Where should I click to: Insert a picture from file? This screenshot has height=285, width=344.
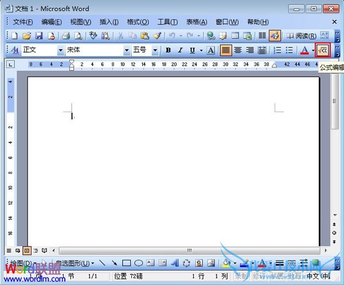(x=211, y=263)
